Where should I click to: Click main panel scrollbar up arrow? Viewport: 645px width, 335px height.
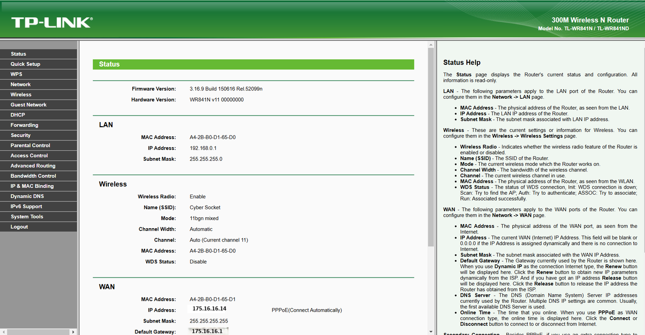click(431, 45)
